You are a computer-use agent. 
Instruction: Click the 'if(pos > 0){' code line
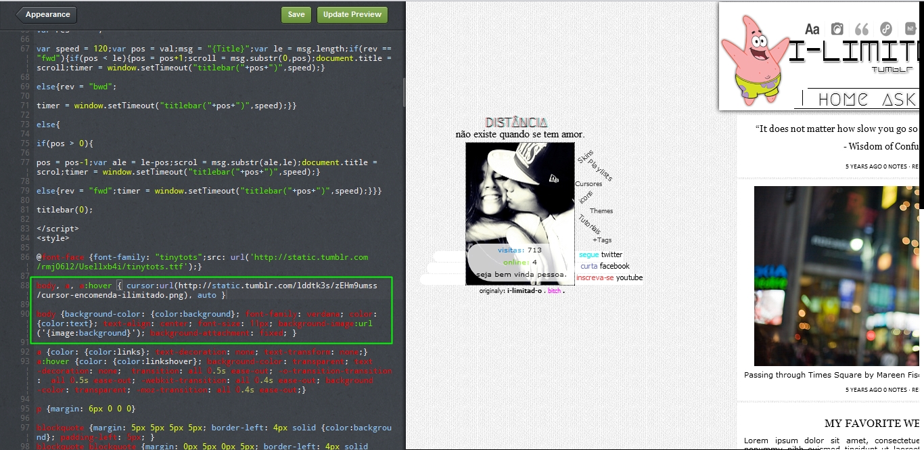[64, 143]
